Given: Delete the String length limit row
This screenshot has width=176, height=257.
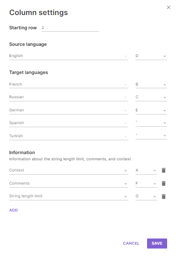Looking at the screenshot, I should coord(164,197).
